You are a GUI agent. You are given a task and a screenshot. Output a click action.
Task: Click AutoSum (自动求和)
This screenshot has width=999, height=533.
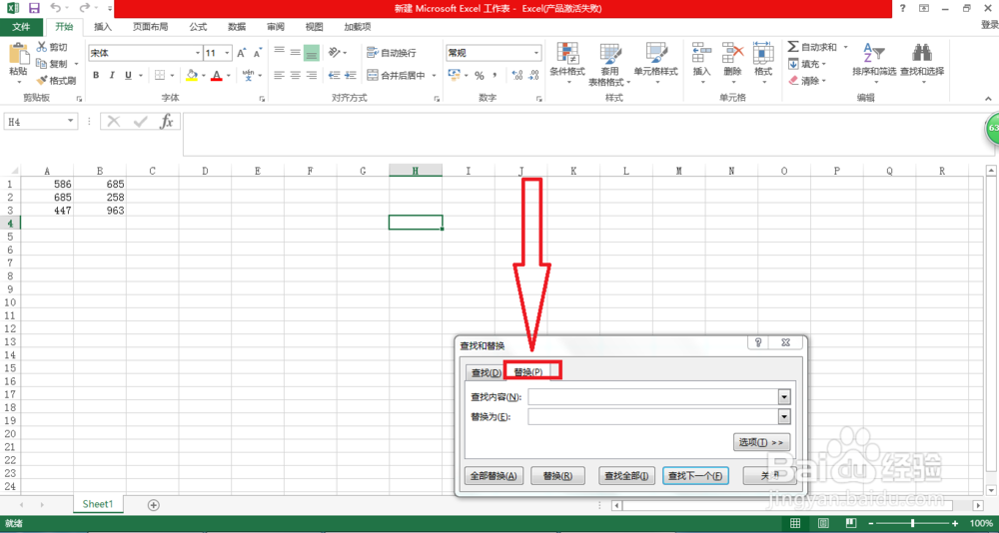tap(811, 47)
